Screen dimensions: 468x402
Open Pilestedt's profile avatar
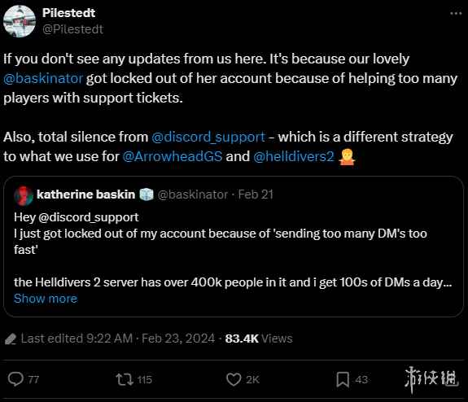20,21
